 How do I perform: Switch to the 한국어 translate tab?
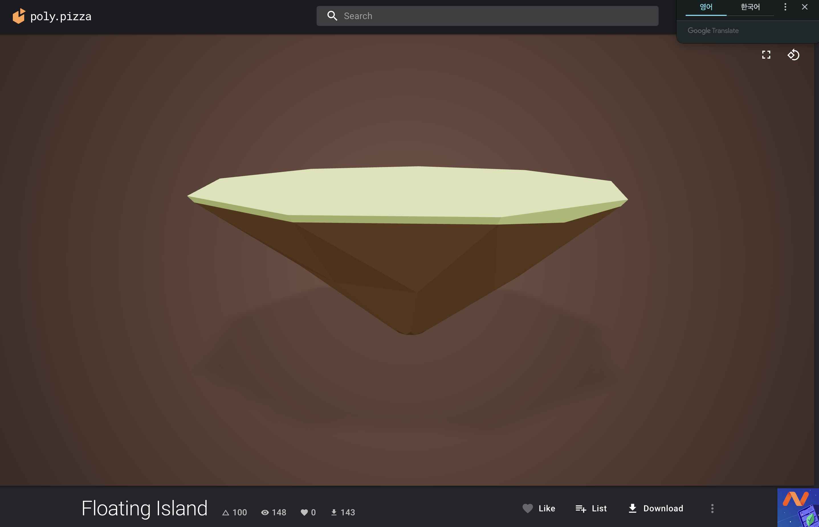(750, 7)
